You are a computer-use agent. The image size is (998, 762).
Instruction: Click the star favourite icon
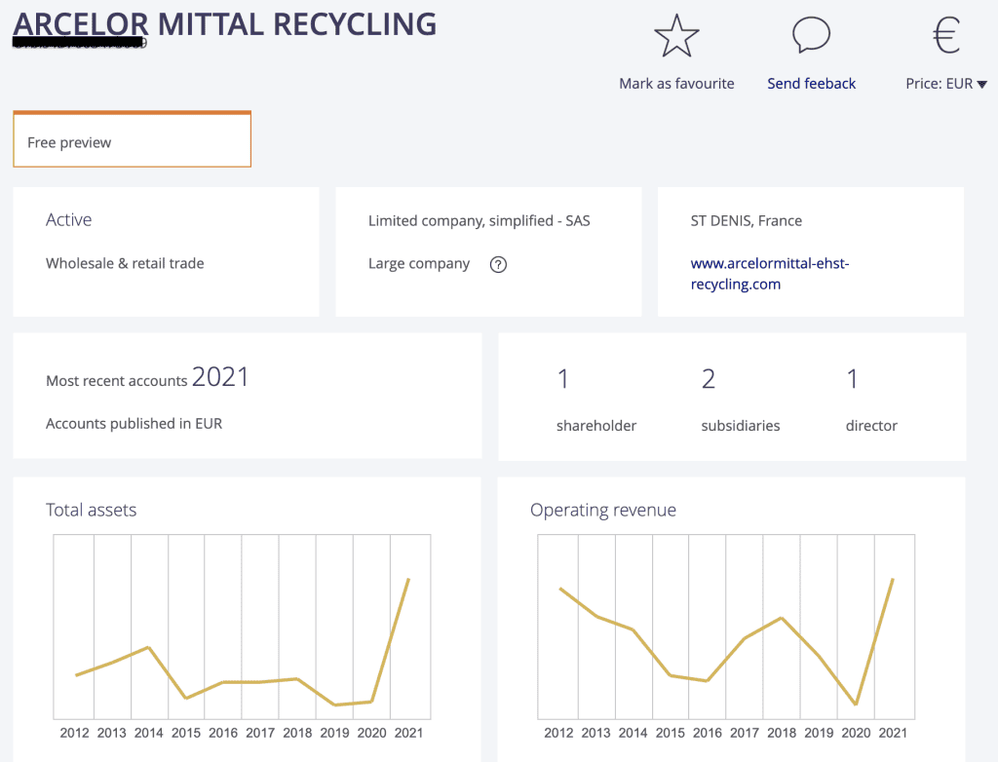[x=676, y=36]
